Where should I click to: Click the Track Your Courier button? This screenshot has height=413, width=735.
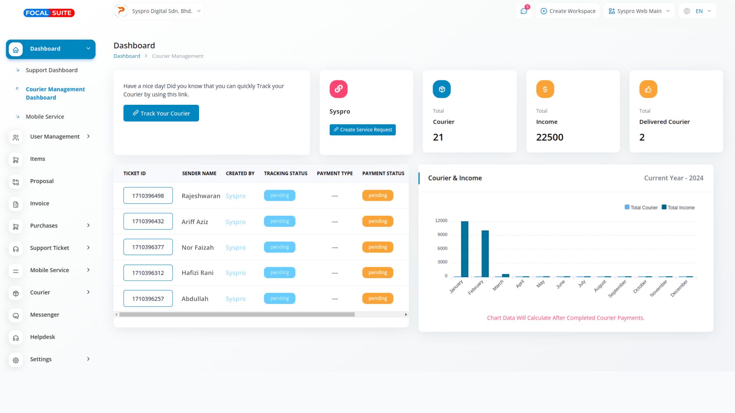(x=161, y=114)
